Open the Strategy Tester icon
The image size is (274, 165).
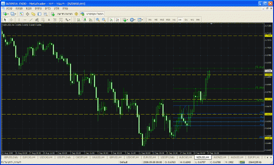(46, 14)
